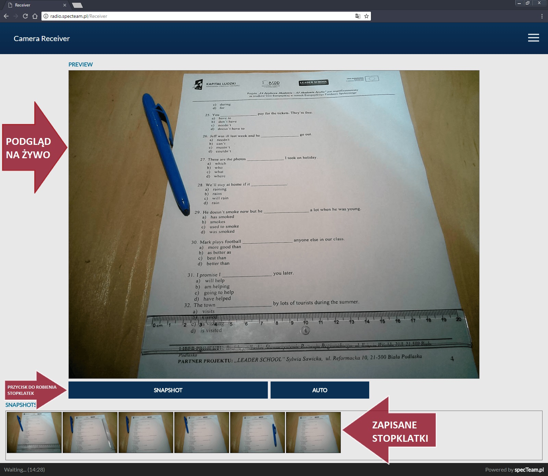The image size is (548, 476).
Task: Open the second snapshot with ruler on right
Action: [90, 433]
